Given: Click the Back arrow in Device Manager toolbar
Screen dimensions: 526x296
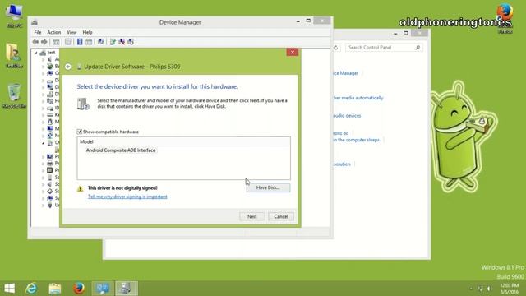Looking at the screenshot, I should (x=35, y=42).
